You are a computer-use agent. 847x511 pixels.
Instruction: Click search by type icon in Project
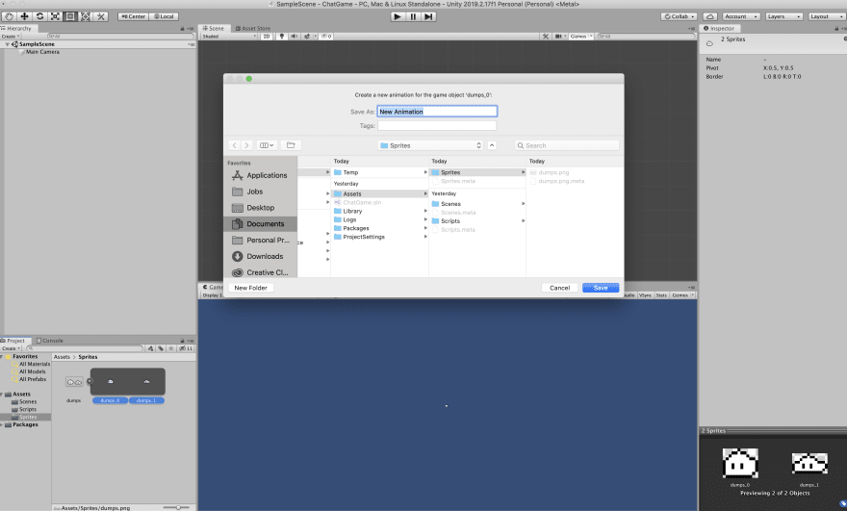tap(151, 348)
